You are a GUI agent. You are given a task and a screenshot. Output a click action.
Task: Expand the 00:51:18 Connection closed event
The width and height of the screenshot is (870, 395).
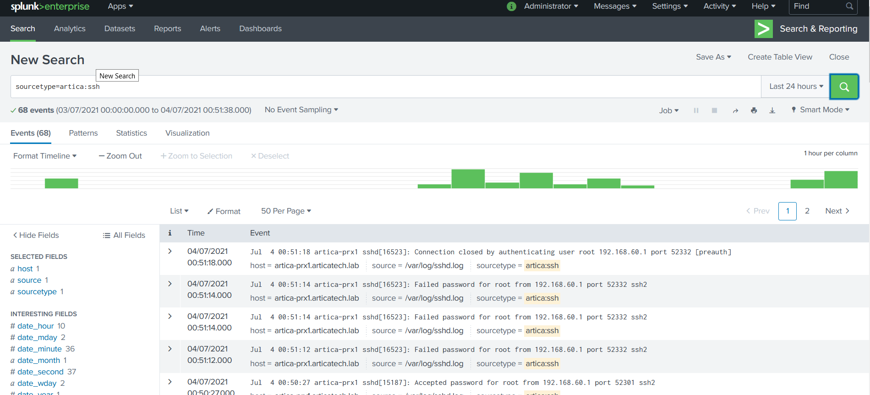tap(170, 251)
